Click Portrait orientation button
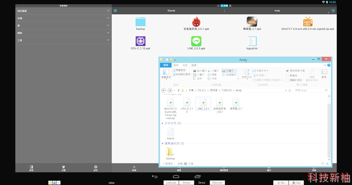The width and height of the screenshot is (352, 185). pyautogui.click(x=186, y=183)
